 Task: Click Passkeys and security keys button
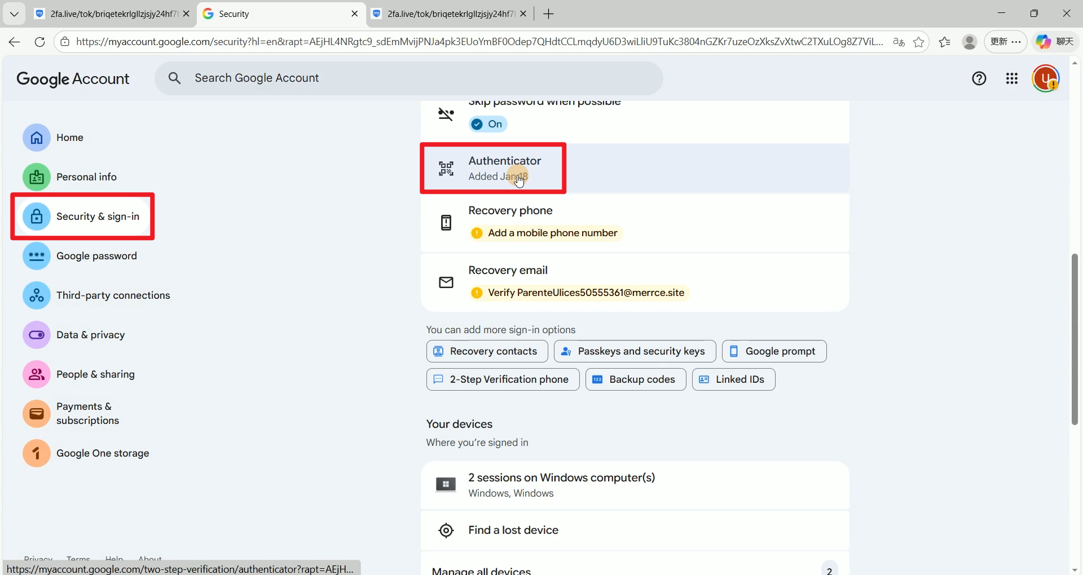click(x=635, y=351)
